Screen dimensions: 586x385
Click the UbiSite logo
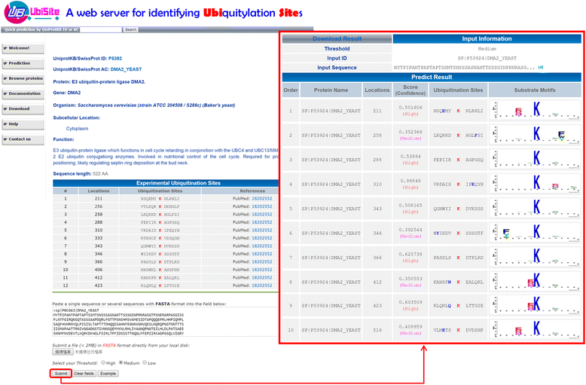[x=32, y=13]
